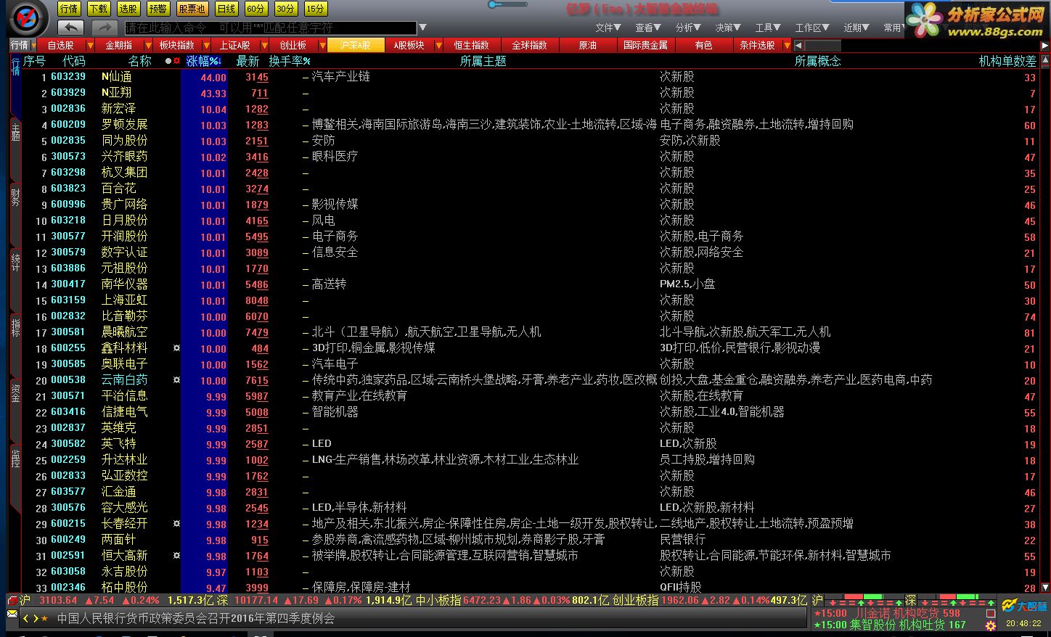Open the 工作区 menu
Image resolution: width=1051 pixels, height=637 pixels.
[812, 28]
